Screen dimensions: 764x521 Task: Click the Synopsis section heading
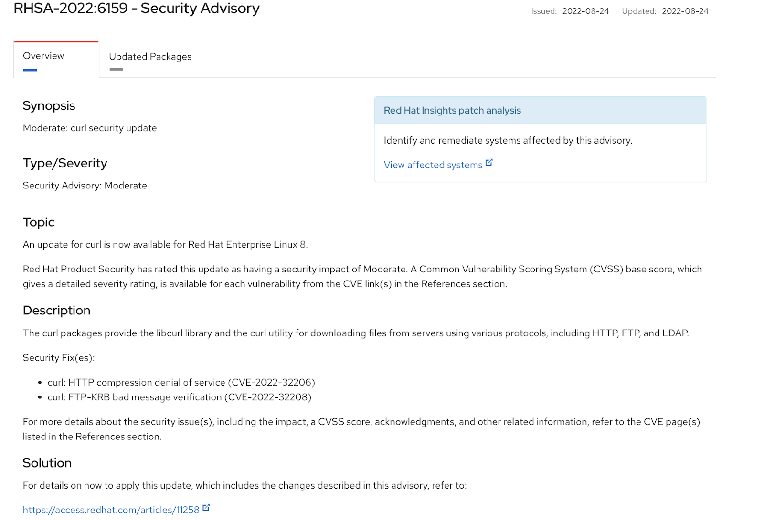coord(48,105)
